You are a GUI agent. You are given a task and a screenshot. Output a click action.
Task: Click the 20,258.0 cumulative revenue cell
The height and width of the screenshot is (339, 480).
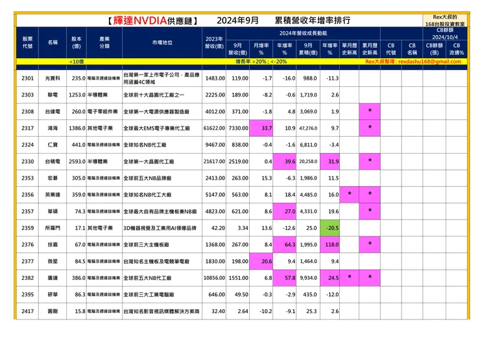308,161
